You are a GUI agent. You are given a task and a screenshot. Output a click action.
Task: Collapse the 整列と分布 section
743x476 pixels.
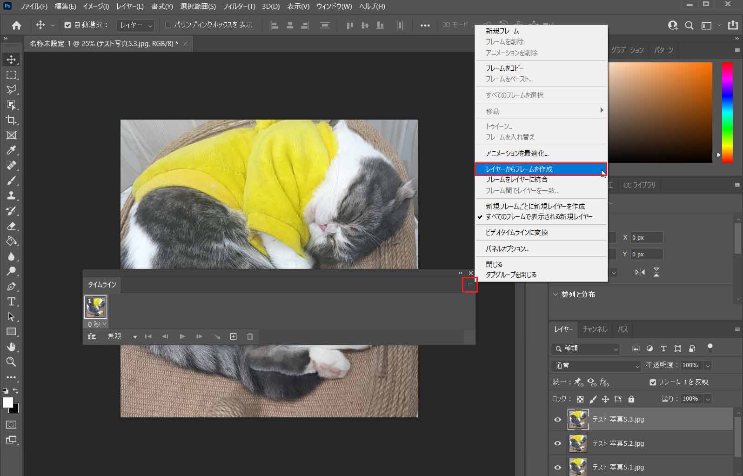(555, 295)
